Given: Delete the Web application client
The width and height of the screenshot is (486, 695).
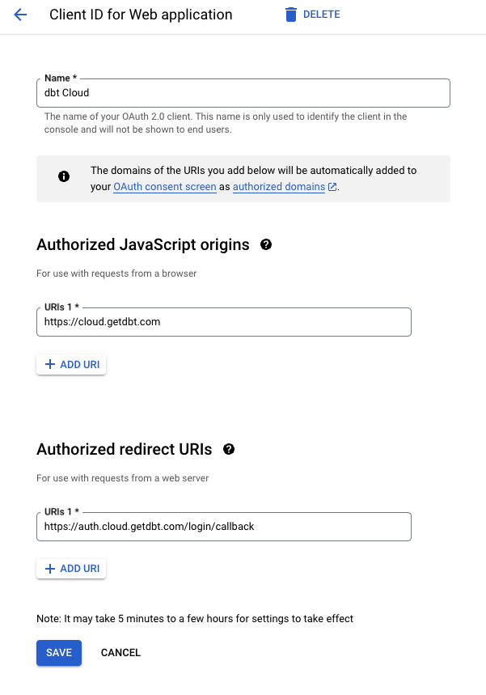Looking at the screenshot, I should [x=312, y=14].
